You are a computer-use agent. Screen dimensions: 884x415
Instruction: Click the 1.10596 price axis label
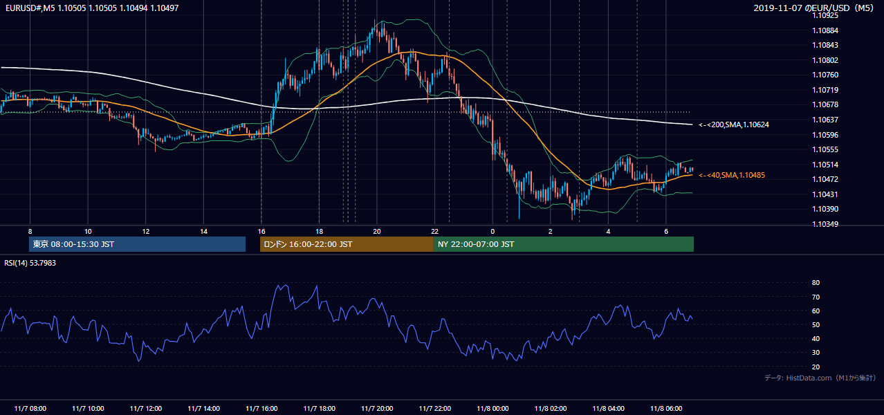825,135
